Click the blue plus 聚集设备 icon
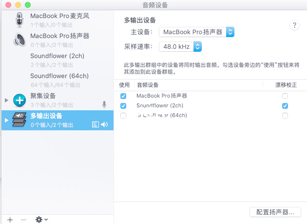The width and height of the screenshot is (307, 224). (19, 100)
